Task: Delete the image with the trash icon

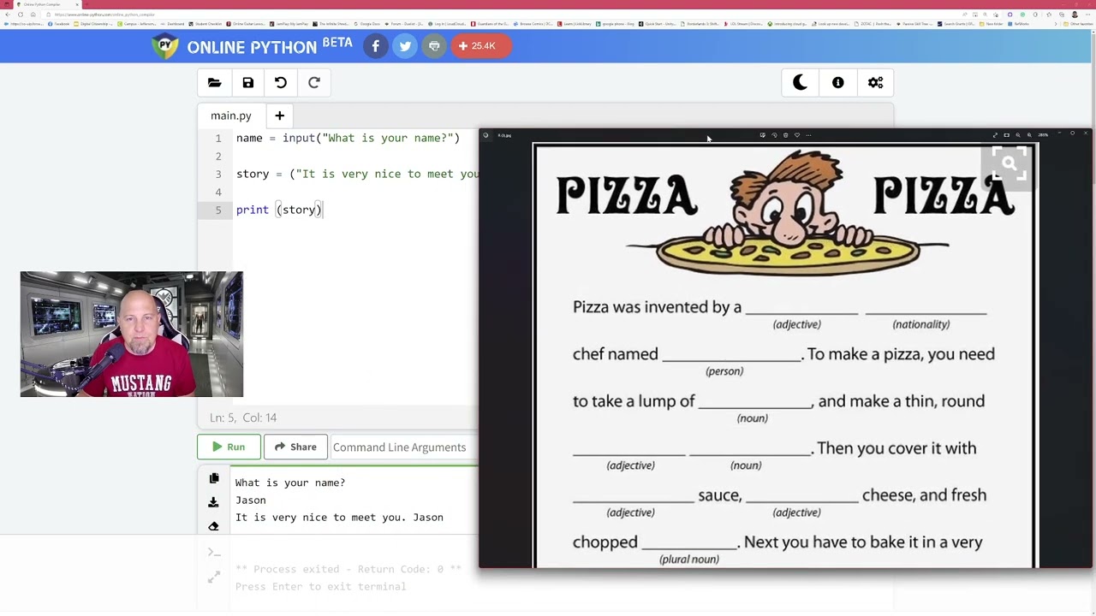Action: click(786, 135)
